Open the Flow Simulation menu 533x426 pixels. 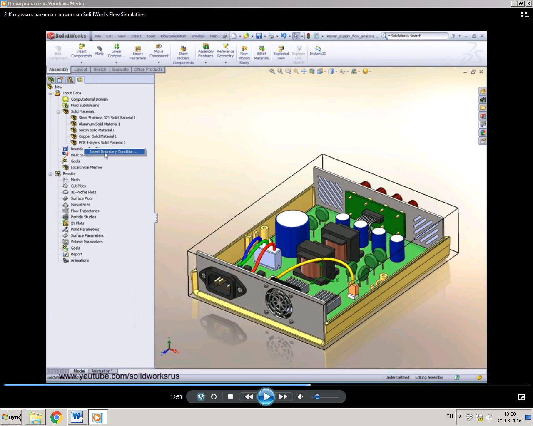(173, 36)
